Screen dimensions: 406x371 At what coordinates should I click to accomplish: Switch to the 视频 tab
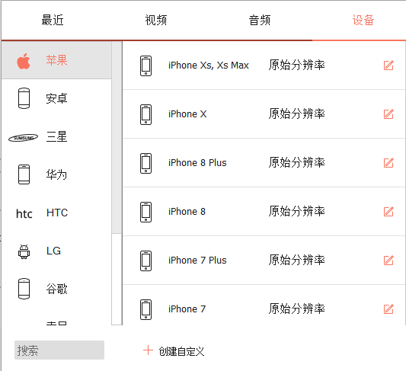tap(156, 20)
